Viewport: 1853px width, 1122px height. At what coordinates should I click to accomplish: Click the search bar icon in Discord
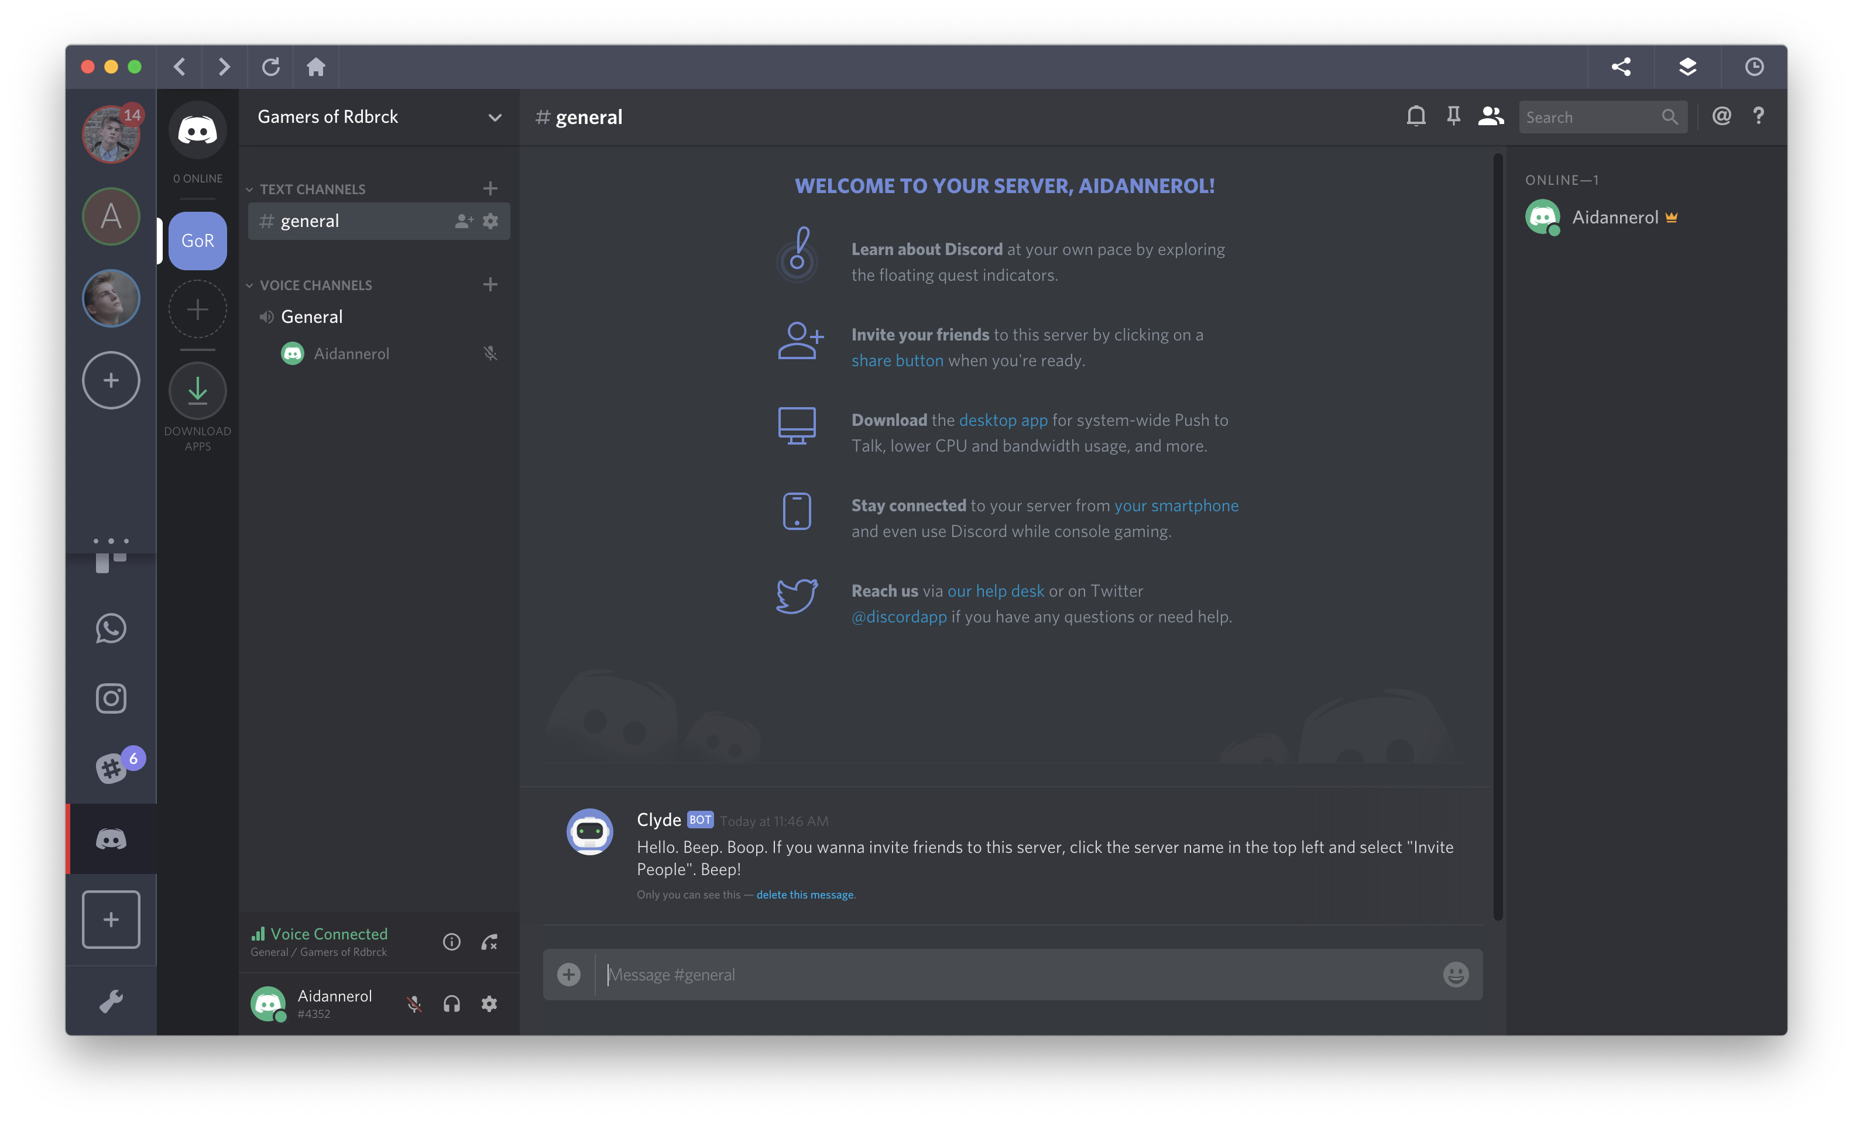pyautogui.click(x=1669, y=116)
